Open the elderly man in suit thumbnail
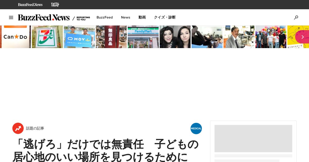309x162 pixels. pos(239,37)
